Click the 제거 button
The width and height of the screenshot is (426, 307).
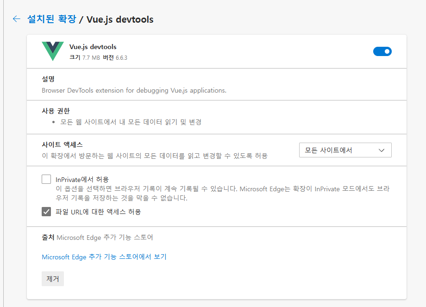point(53,279)
